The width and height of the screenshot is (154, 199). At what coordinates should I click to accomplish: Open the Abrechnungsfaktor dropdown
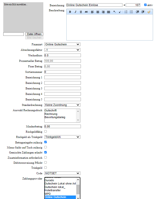pos(62,50)
